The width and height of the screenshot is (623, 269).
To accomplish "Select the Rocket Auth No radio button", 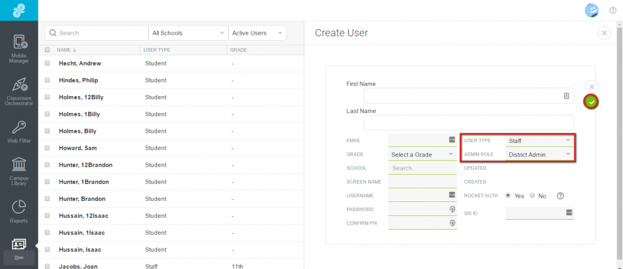I will pyautogui.click(x=532, y=195).
